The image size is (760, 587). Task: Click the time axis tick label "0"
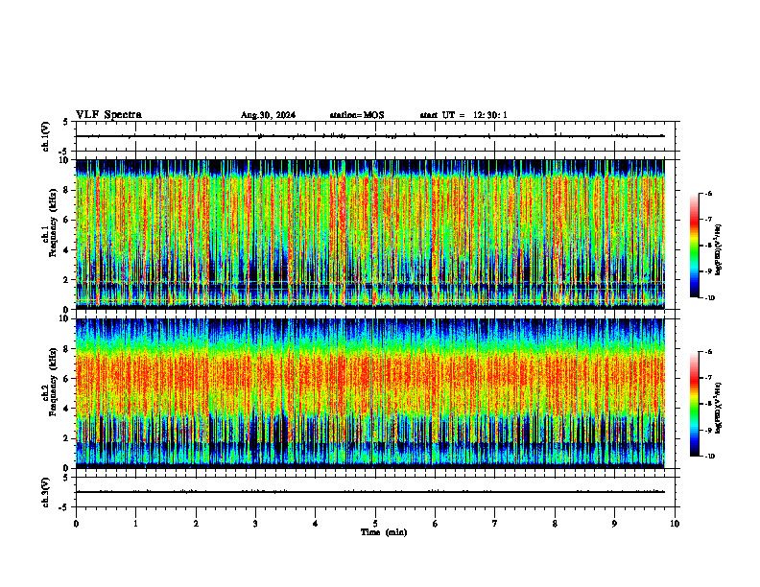pyautogui.click(x=76, y=524)
